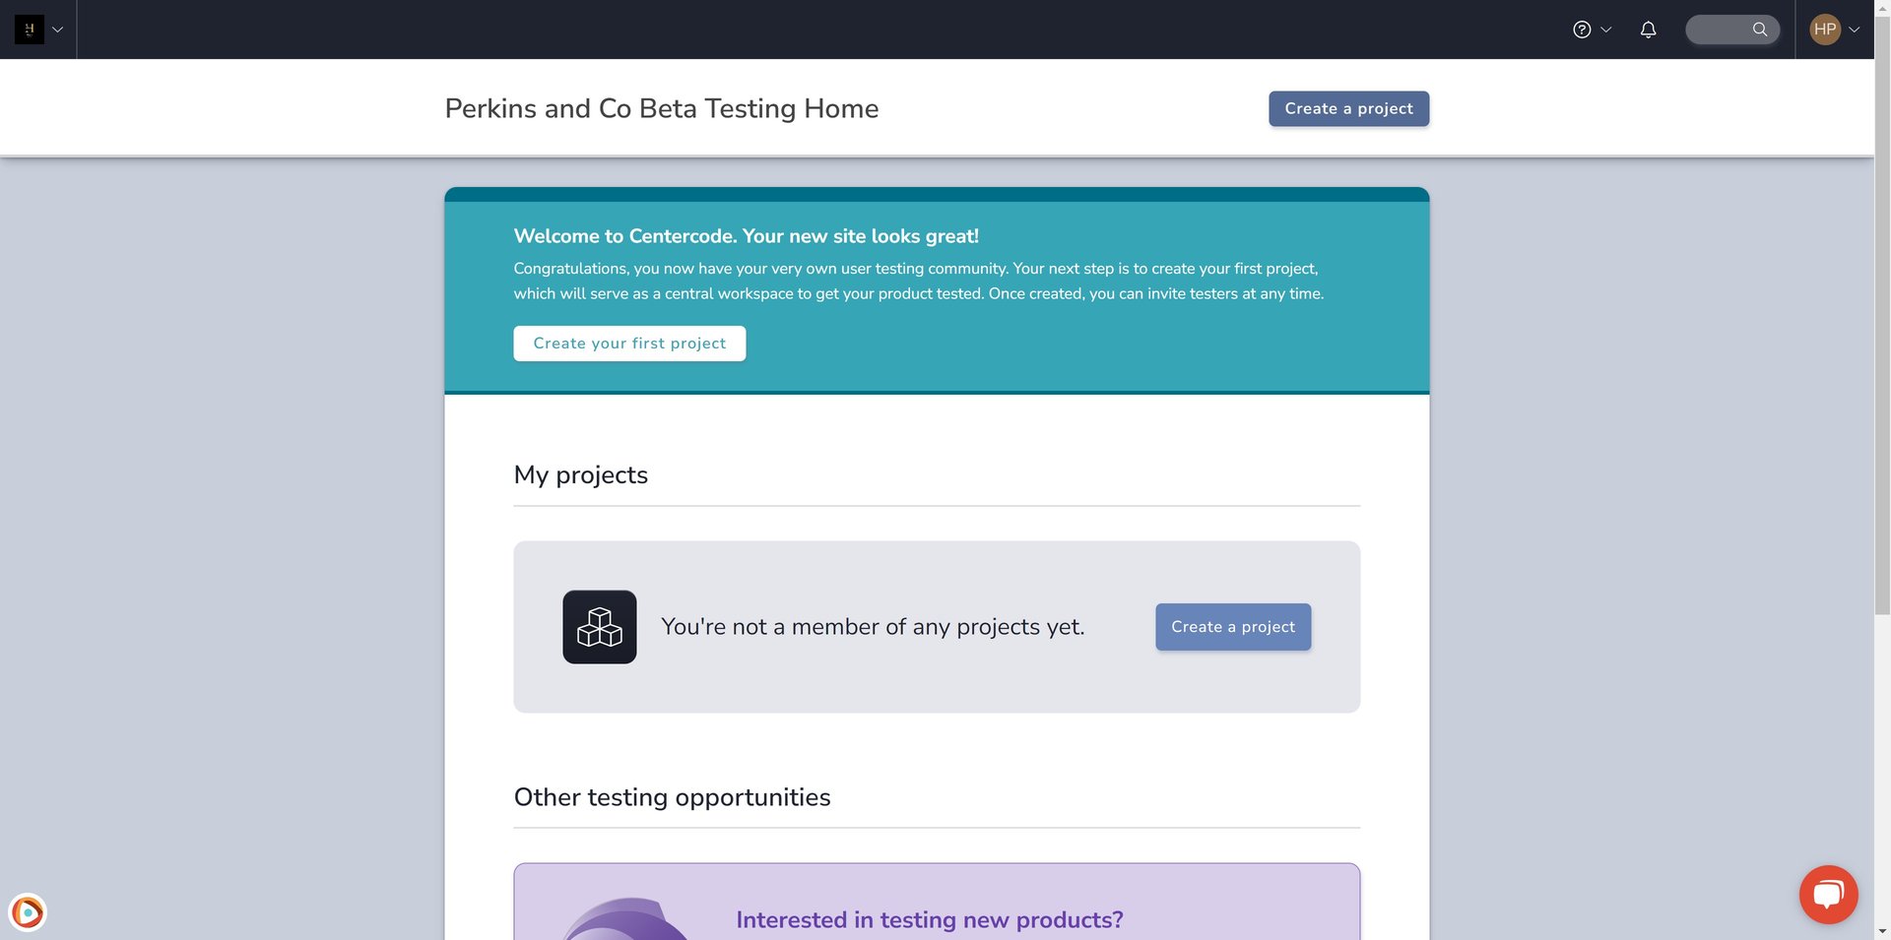
Task: Open the help question mark icon
Action: coord(1582,30)
